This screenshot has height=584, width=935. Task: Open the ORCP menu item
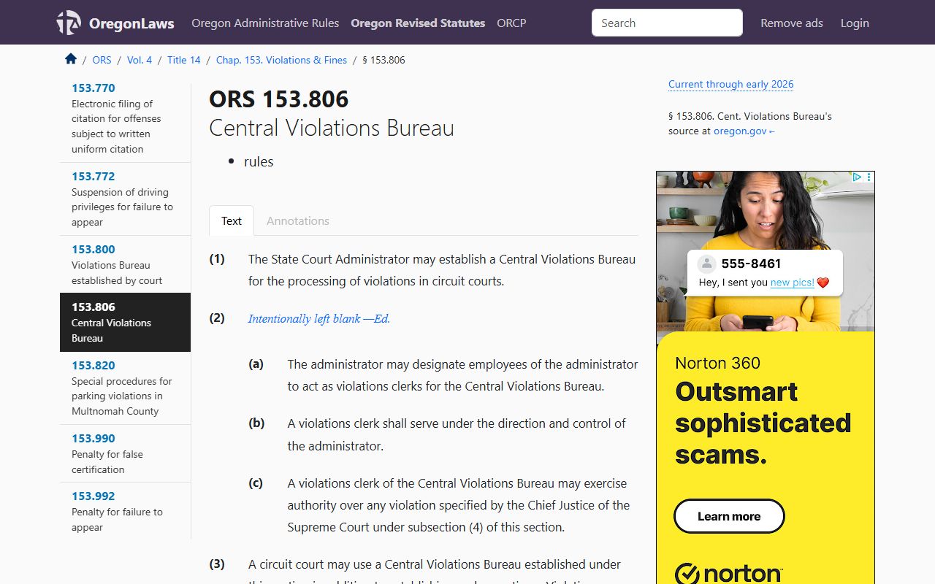pos(511,23)
